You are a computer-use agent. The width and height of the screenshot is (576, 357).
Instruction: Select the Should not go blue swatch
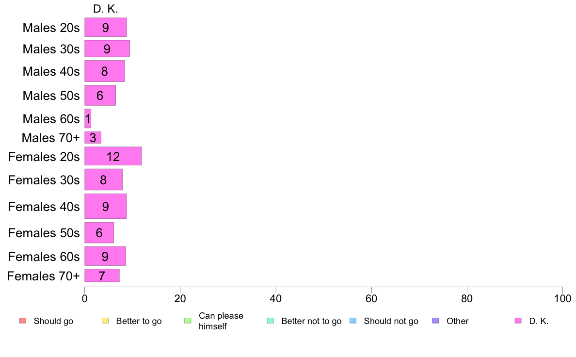(x=353, y=321)
